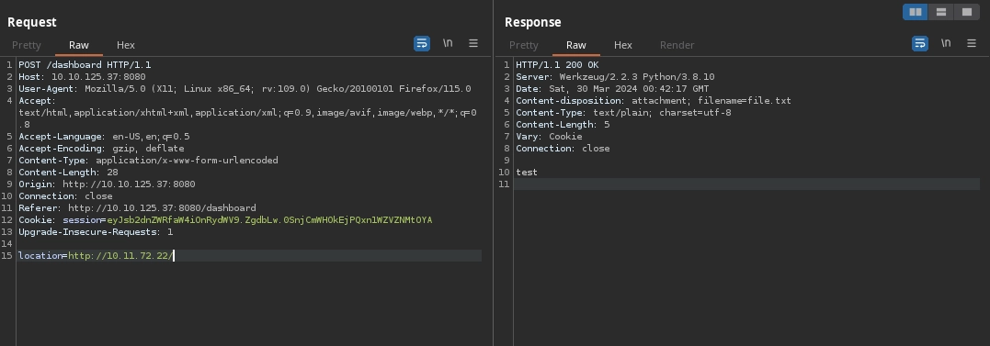Viewport: 990px width, 346px height.
Task: Click the Host header value 10.10.125.37:8080
Action: [x=97, y=77]
